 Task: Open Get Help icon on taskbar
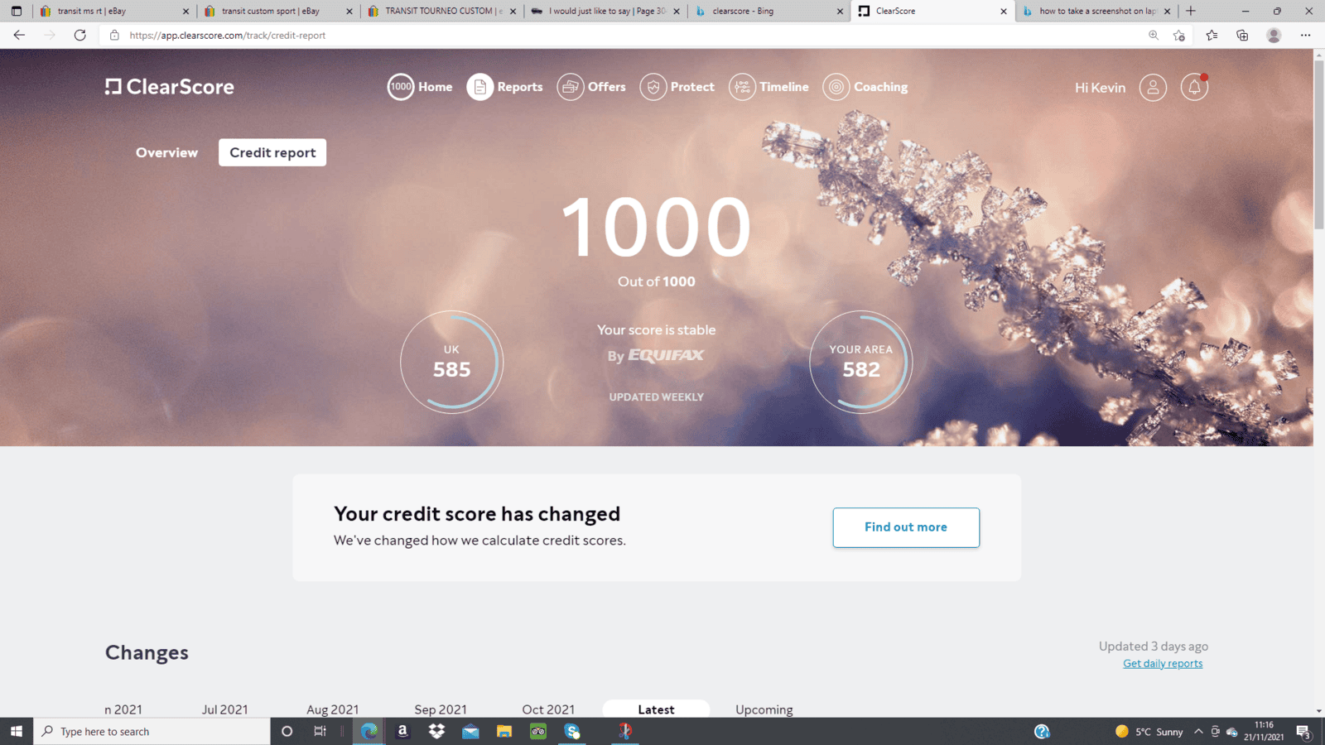(1042, 731)
